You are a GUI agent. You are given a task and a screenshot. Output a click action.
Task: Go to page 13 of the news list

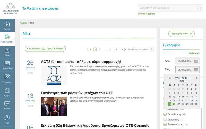122,50
